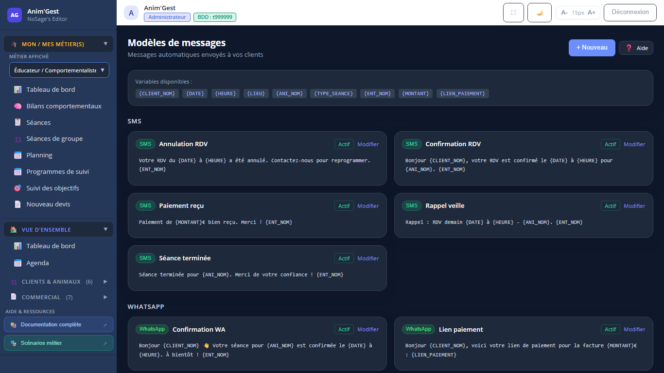Toggle Actif status on Lien paiement
Viewport: 664px width, 373px height.
(611, 329)
